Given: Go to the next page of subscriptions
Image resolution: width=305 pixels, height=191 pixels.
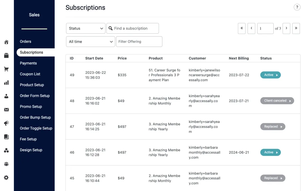Looking at the screenshot, I should tap(286, 28).
